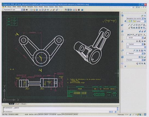Click the Save icon in the toolbar
The height and width of the screenshot is (117, 149).
point(37,10)
